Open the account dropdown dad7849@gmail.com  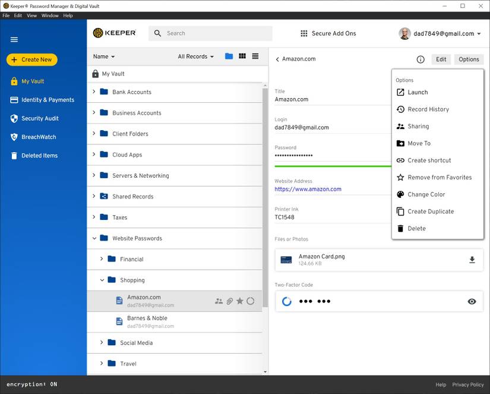tap(447, 34)
